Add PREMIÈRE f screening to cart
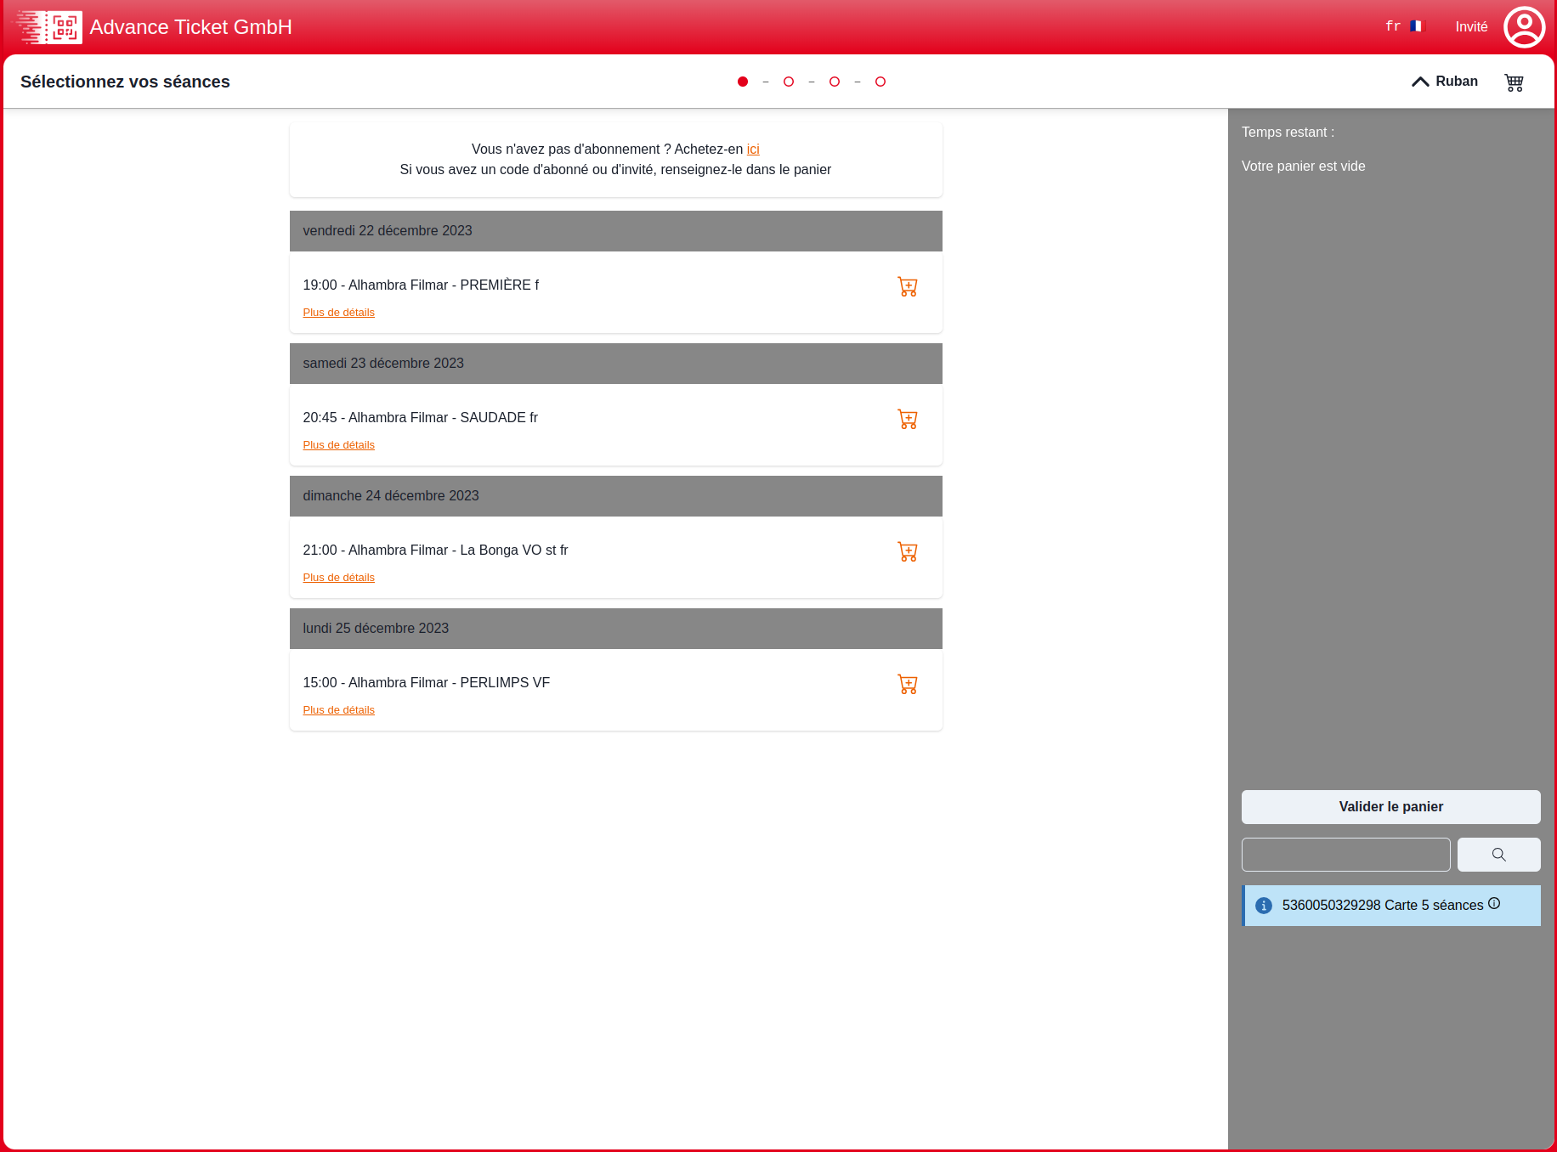This screenshot has width=1557, height=1152. tap(907, 287)
